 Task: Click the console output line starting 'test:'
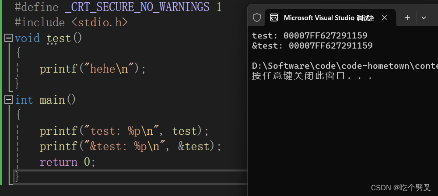coord(309,36)
